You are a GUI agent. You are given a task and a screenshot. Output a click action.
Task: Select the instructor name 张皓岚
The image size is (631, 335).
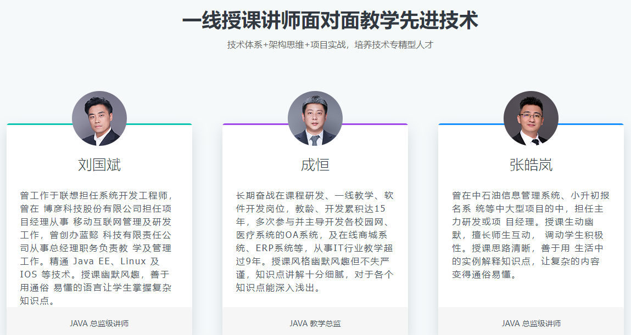[531, 163]
